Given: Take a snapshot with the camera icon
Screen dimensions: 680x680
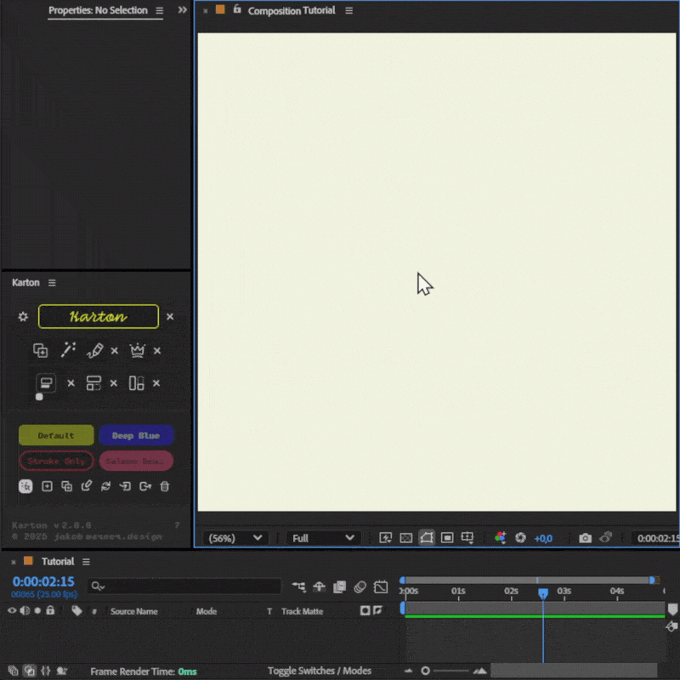Looking at the screenshot, I should click(585, 538).
